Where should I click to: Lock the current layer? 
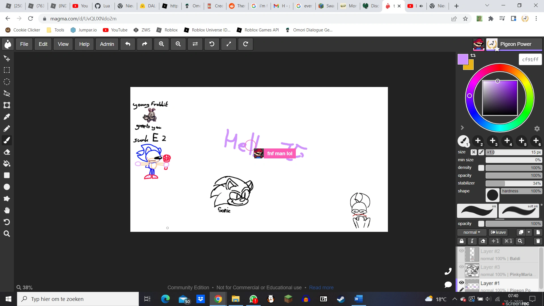(x=462, y=241)
